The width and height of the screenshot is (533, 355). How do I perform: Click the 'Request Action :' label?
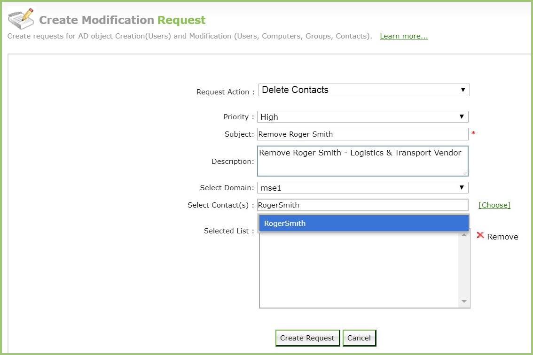(225, 92)
